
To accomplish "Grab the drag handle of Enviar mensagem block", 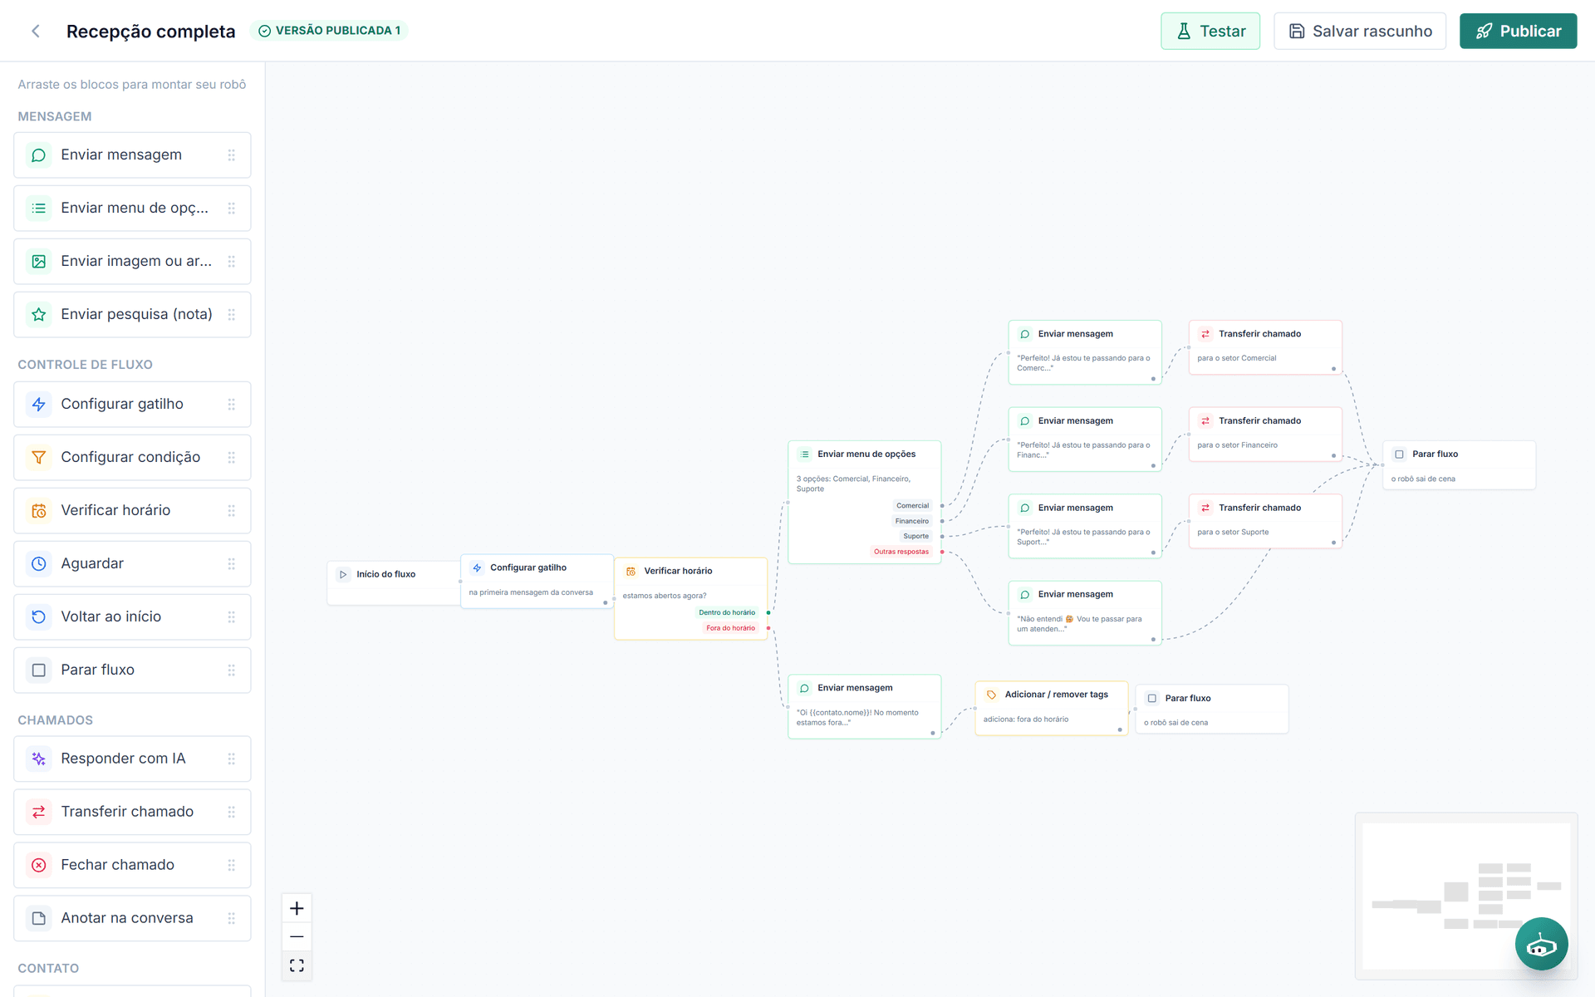I will click(x=232, y=155).
